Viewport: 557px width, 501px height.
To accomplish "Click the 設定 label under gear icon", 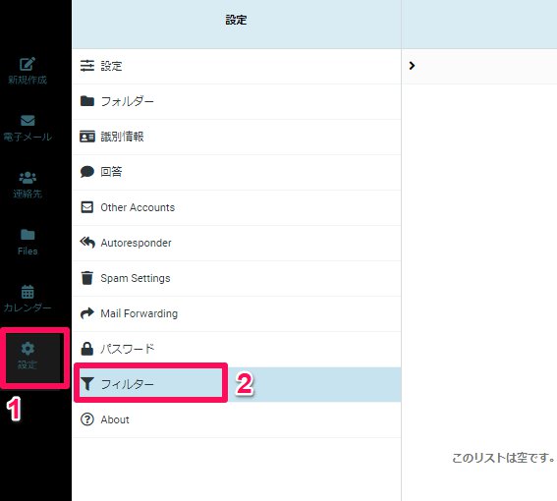I will click(28, 364).
